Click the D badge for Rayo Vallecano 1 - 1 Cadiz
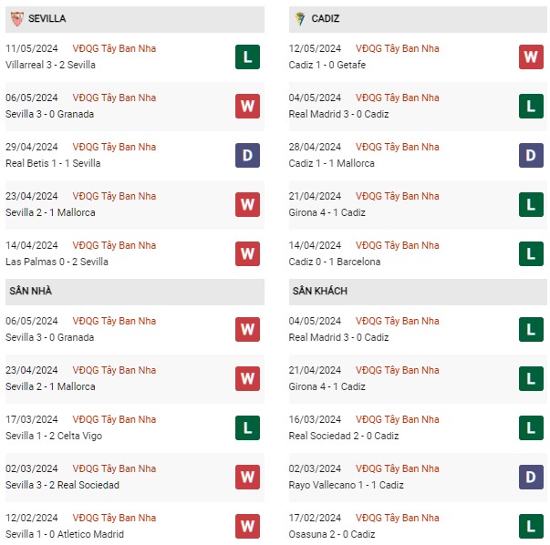550x545 pixels. (531, 477)
